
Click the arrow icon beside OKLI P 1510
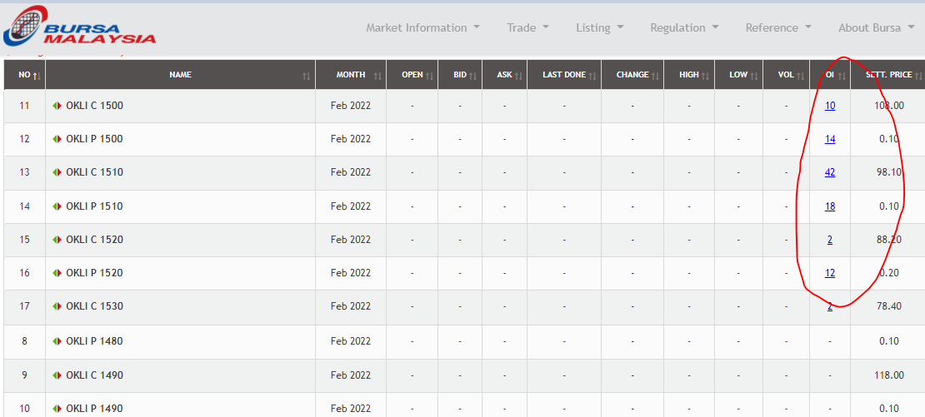pos(57,206)
